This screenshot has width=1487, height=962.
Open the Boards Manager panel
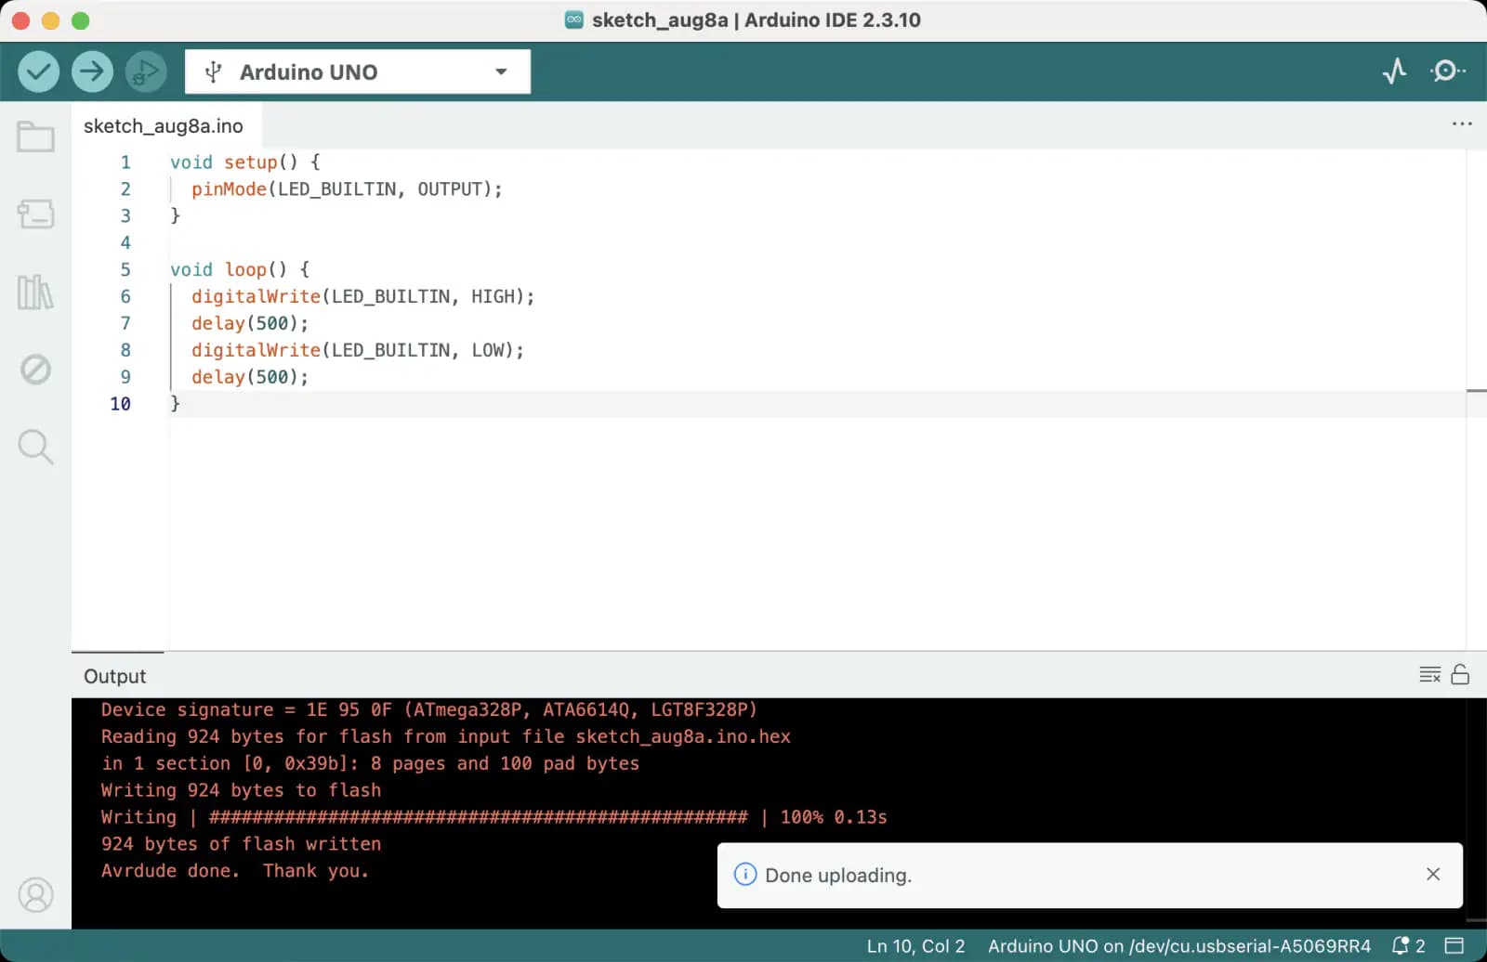[36, 214]
